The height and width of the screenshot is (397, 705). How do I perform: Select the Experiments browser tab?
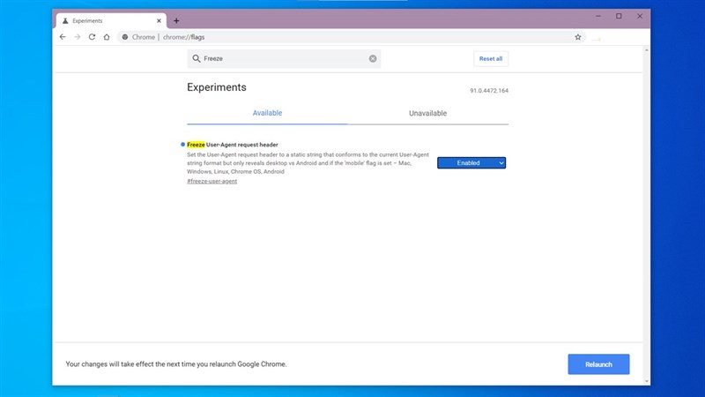coord(111,20)
